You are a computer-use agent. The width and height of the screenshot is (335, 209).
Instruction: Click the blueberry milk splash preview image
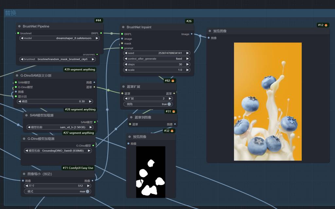click(x=268, y=101)
